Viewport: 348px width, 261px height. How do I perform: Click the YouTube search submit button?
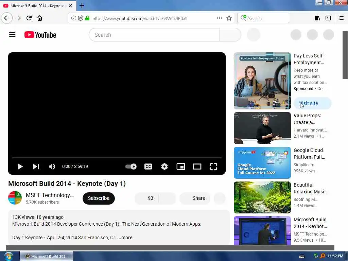230,35
